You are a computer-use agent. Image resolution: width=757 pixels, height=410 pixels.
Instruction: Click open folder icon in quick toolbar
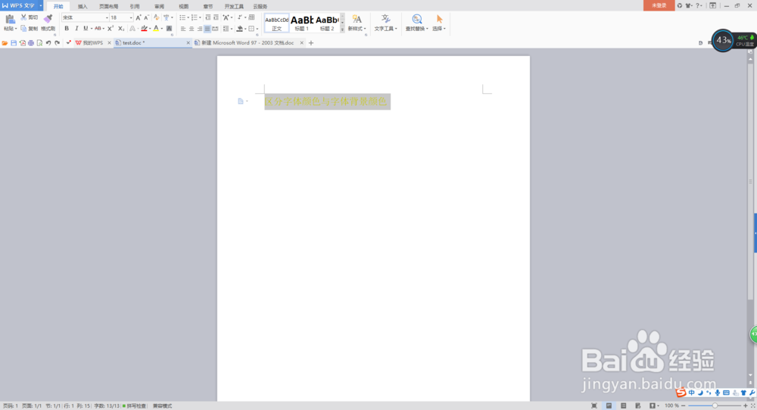tap(5, 43)
